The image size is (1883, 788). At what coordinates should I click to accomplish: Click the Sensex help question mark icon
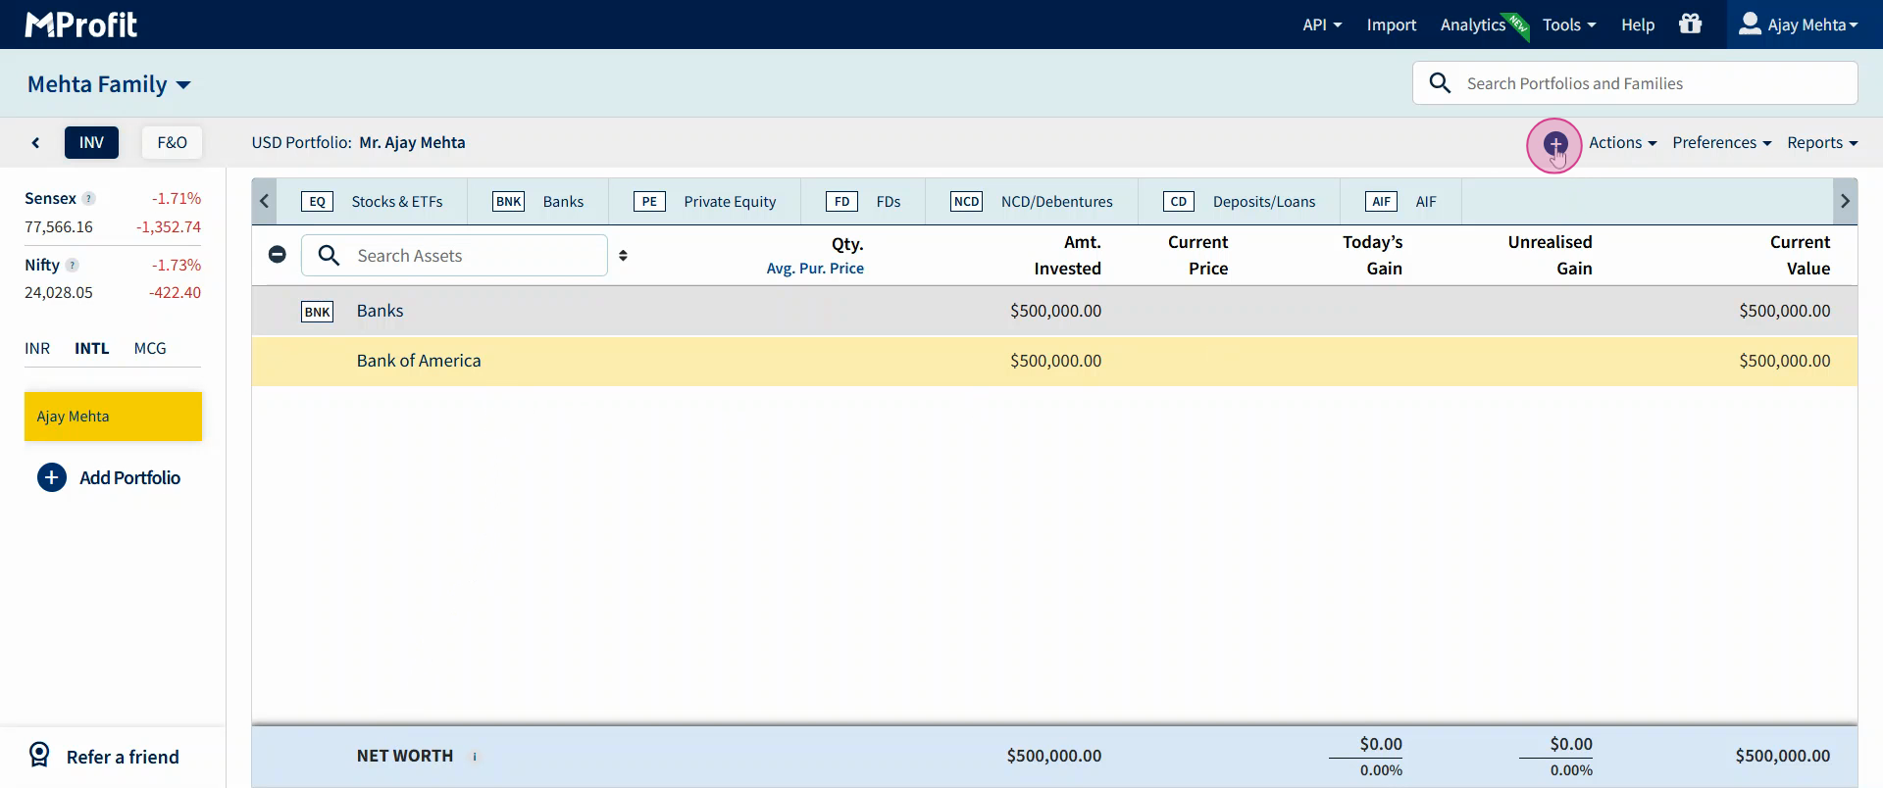coord(89,199)
